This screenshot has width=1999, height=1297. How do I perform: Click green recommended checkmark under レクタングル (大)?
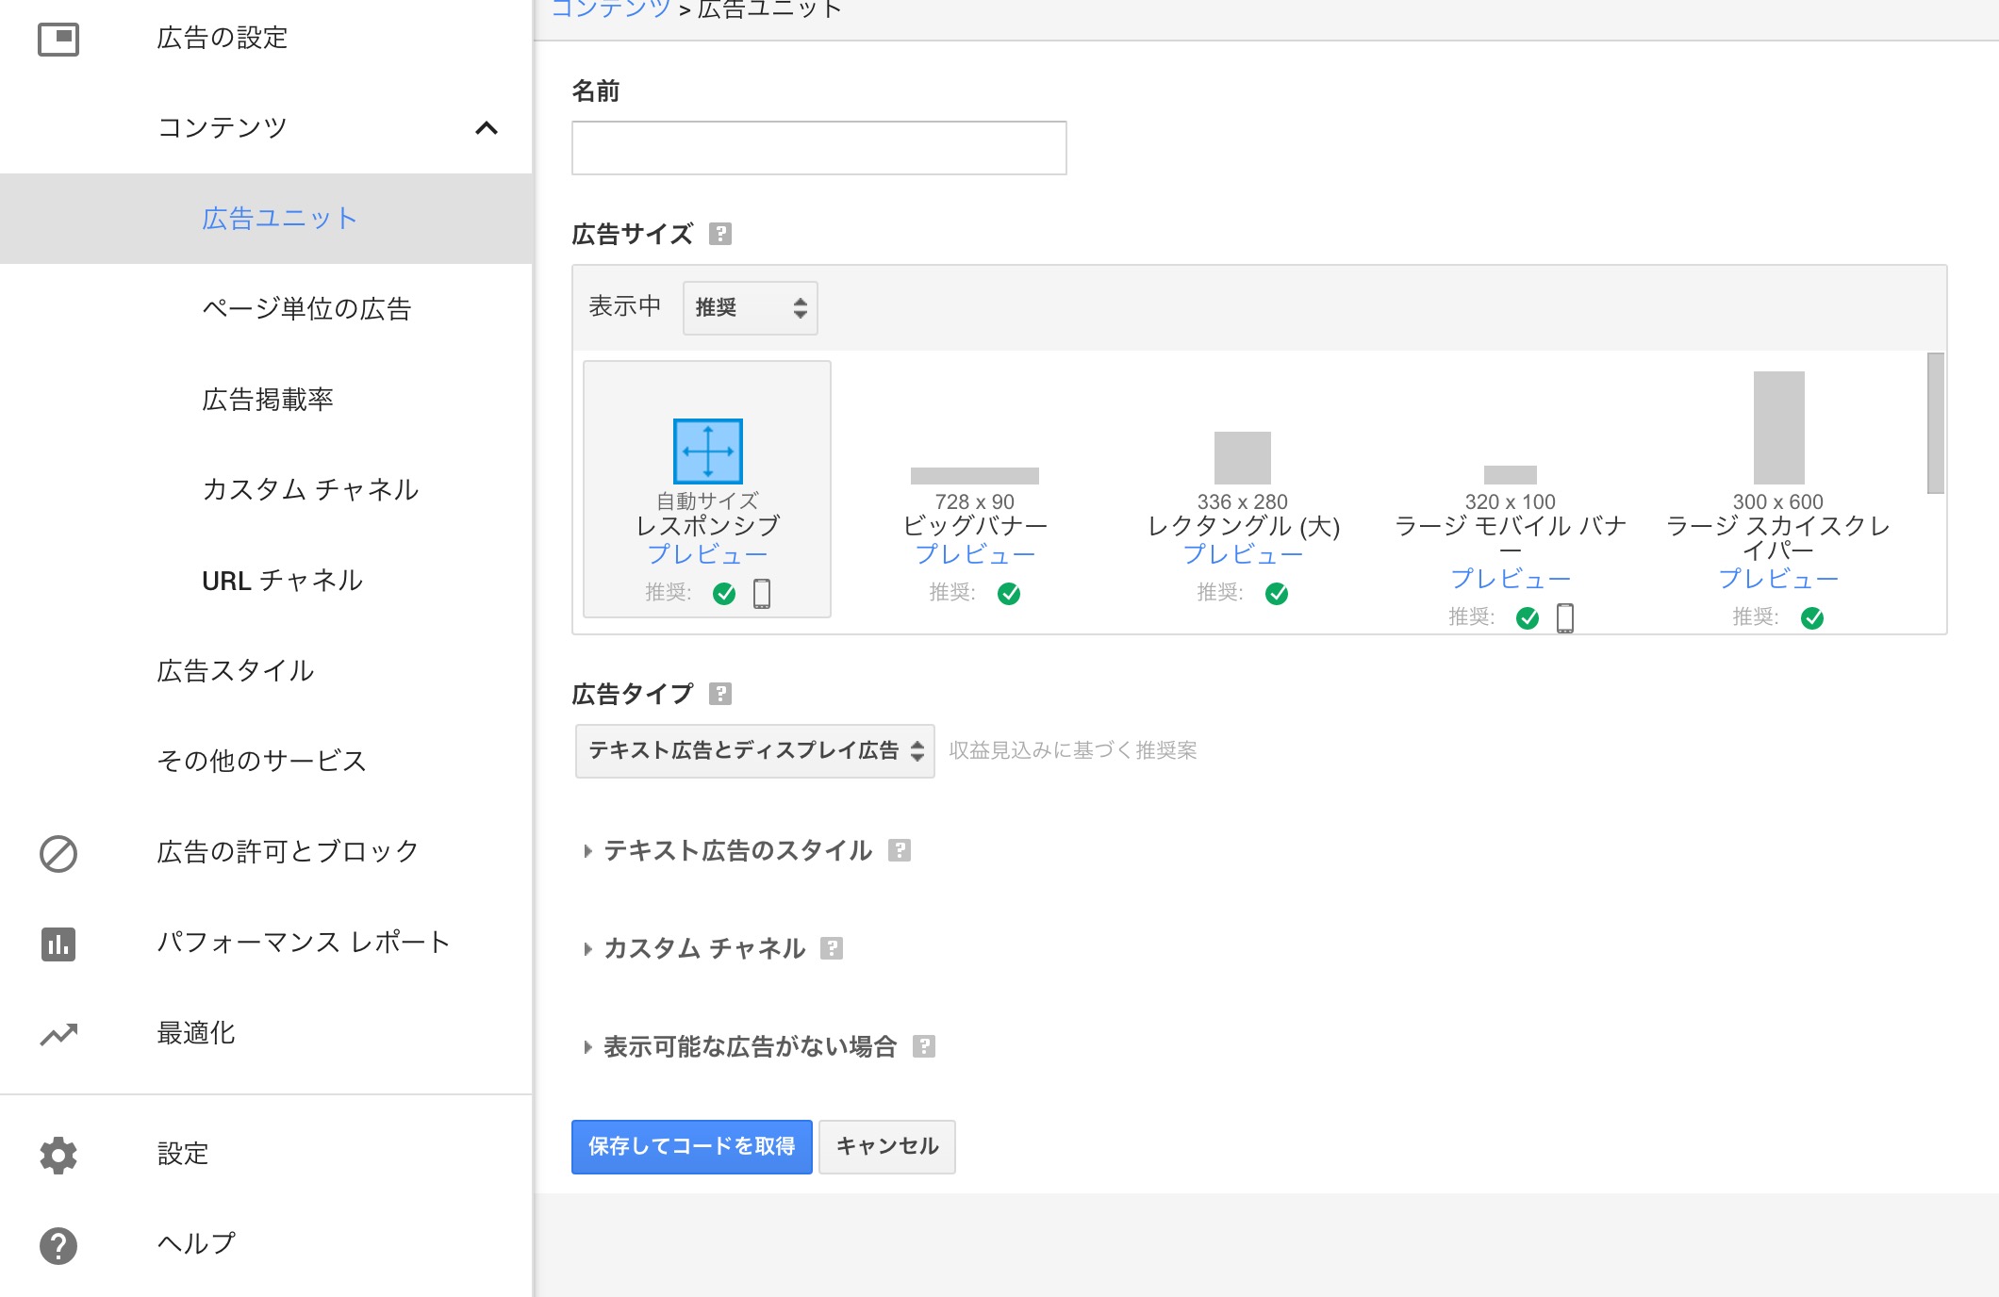click(1277, 593)
